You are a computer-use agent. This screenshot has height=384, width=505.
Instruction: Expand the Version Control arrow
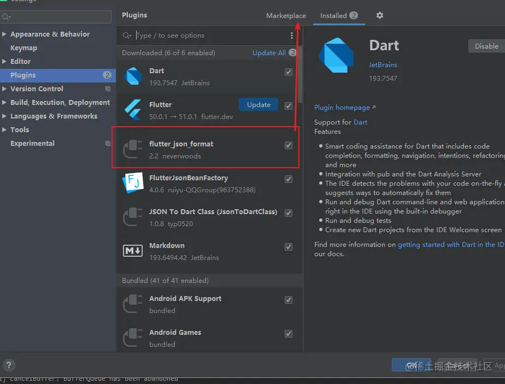point(4,88)
